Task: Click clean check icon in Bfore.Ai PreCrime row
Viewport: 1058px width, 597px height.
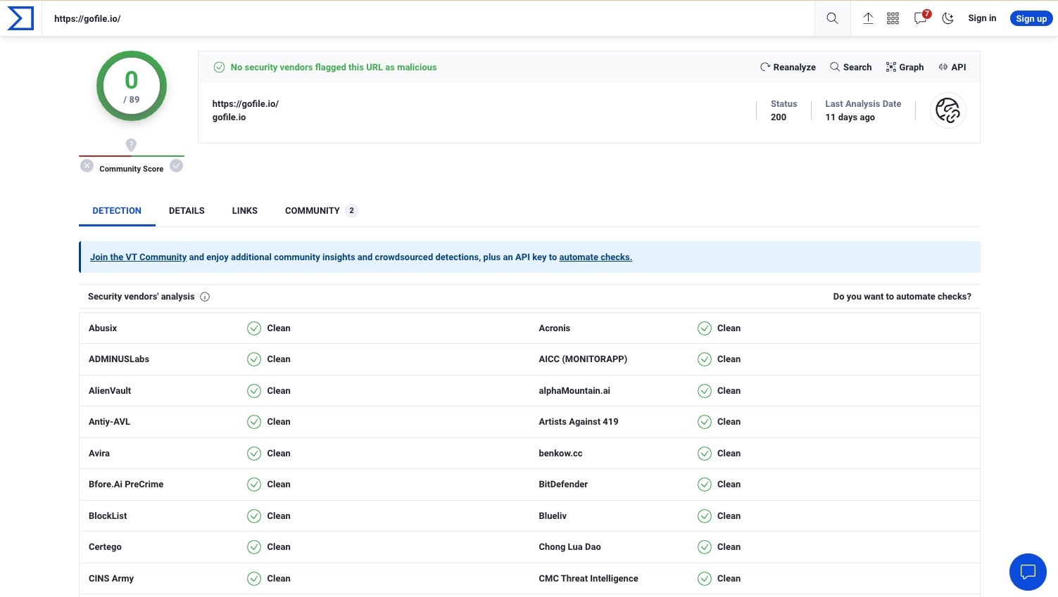Action: tap(254, 484)
